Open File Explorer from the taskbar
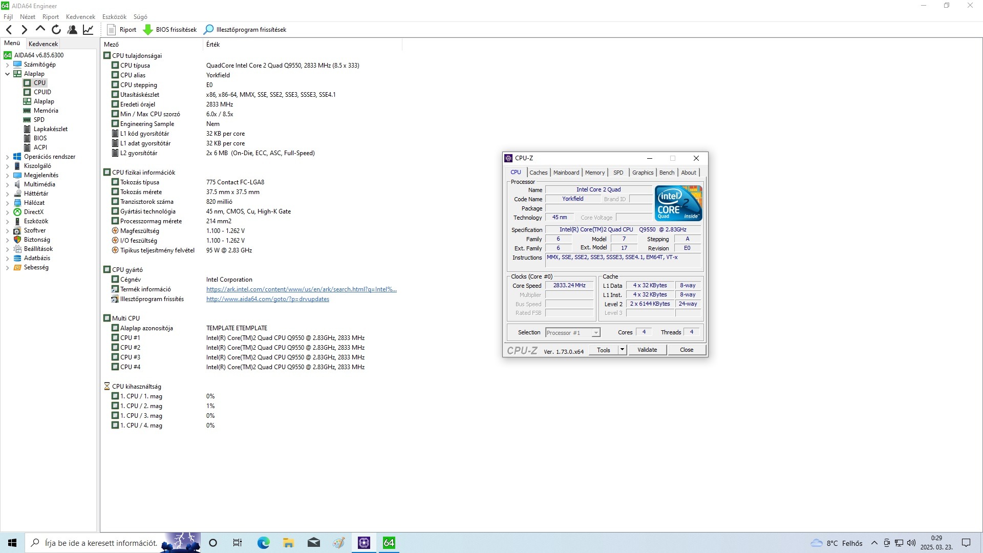Screen dimensions: 983x553 click(x=288, y=543)
